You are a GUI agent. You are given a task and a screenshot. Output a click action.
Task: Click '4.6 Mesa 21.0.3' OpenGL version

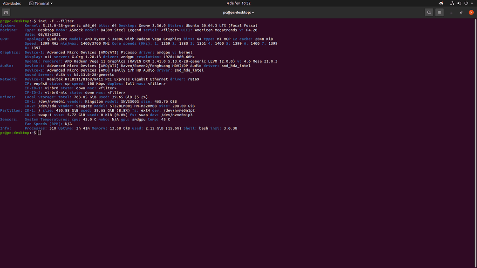[261, 61]
